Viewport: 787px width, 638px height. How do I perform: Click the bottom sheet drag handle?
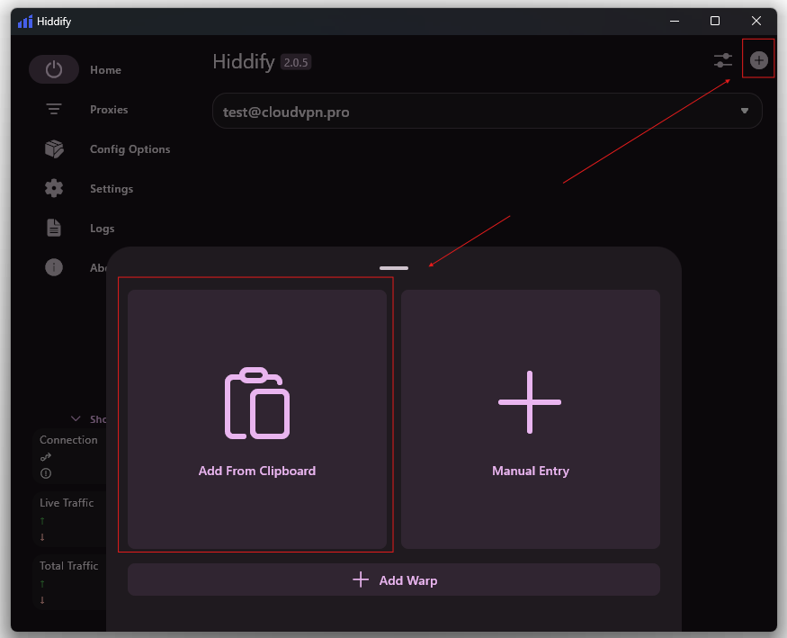394,268
